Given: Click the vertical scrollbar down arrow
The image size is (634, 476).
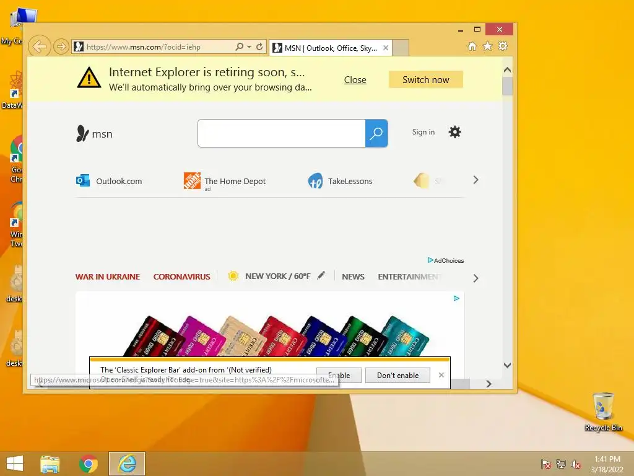Looking at the screenshot, I should point(508,365).
